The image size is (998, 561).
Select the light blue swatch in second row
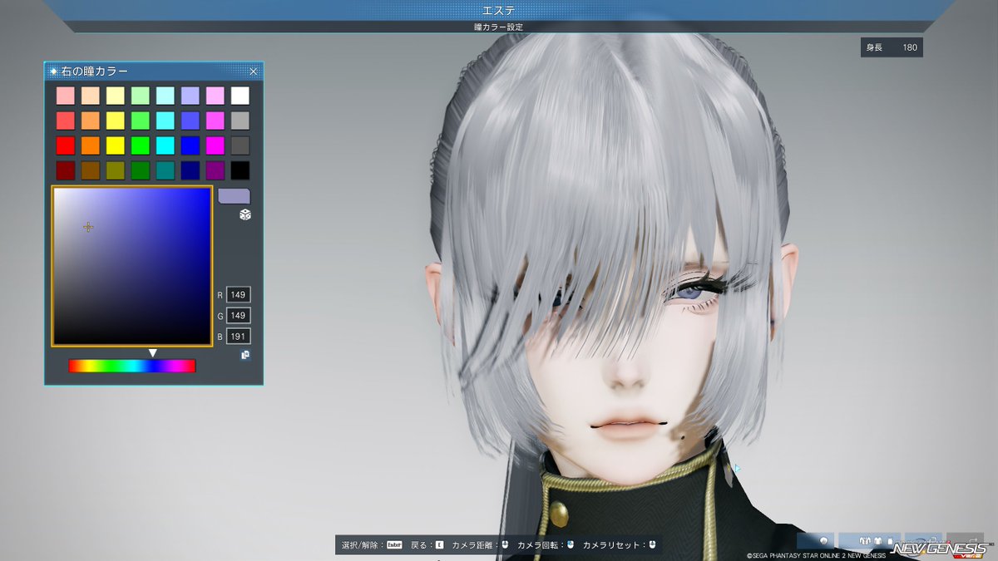pyautogui.click(x=190, y=121)
